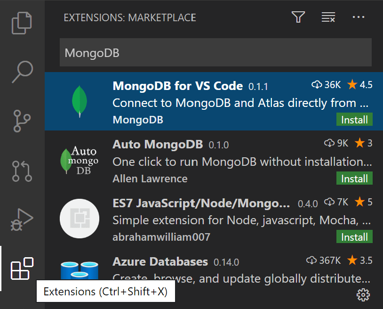Click the MongoDB leaf extension thumbnail
Image resolution: width=383 pixels, height=309 pixels.
pos(79,101)
